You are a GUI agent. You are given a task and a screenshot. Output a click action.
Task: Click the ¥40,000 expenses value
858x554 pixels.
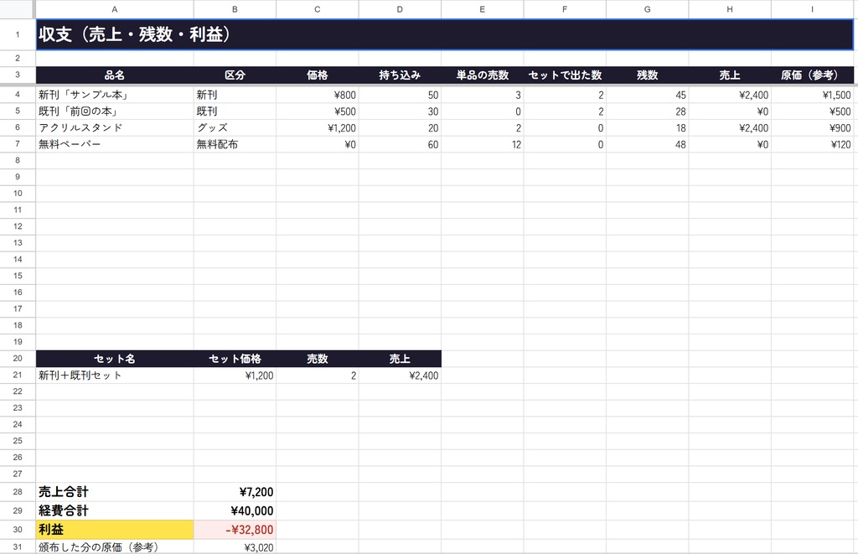click(235, 510)
